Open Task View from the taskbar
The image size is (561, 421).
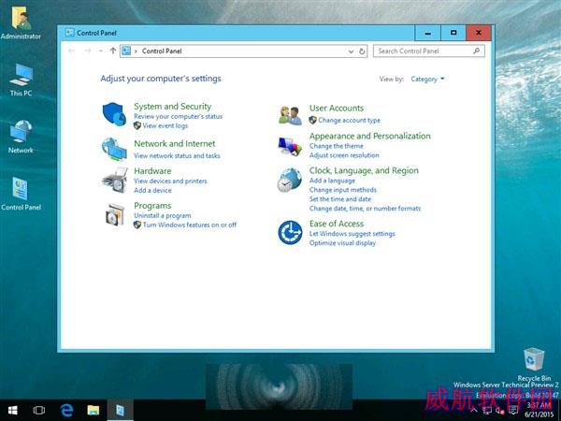tap(39, 411)
